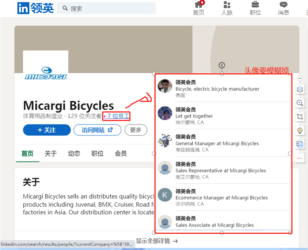The width and height of the screenshot is (308, 250).
Task: Click the General Manager member's bicycle avatar
Action: (165, 140)
